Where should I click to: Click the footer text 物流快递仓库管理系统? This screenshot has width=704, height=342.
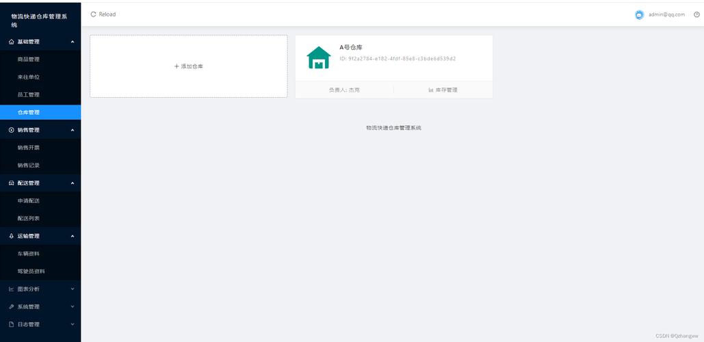click(x=394, y=128)
